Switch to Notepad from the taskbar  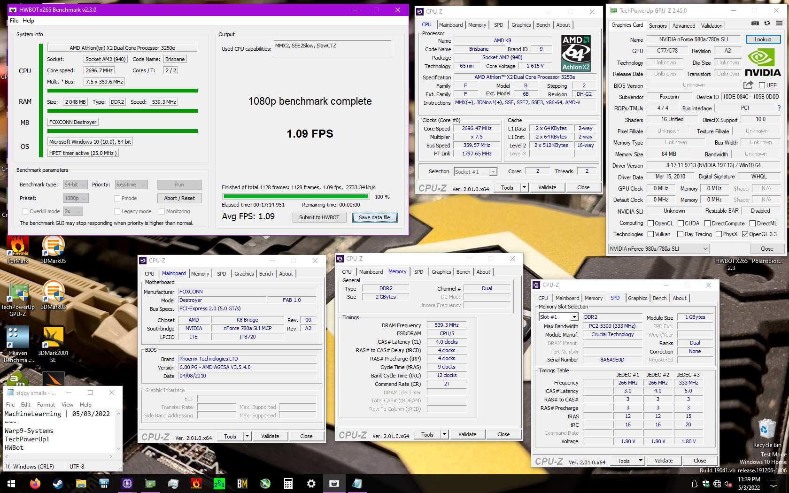pos(357,484)
